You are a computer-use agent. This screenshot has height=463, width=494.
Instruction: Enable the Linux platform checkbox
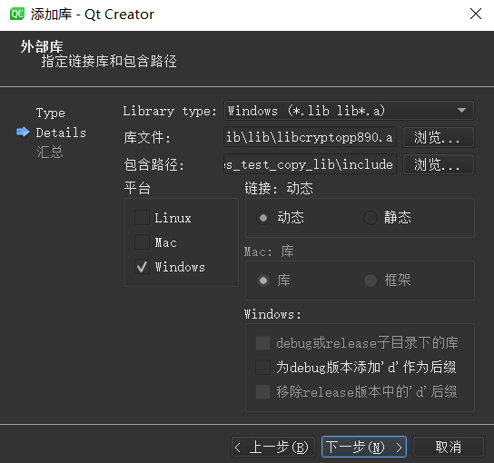[x=142, y=218]
